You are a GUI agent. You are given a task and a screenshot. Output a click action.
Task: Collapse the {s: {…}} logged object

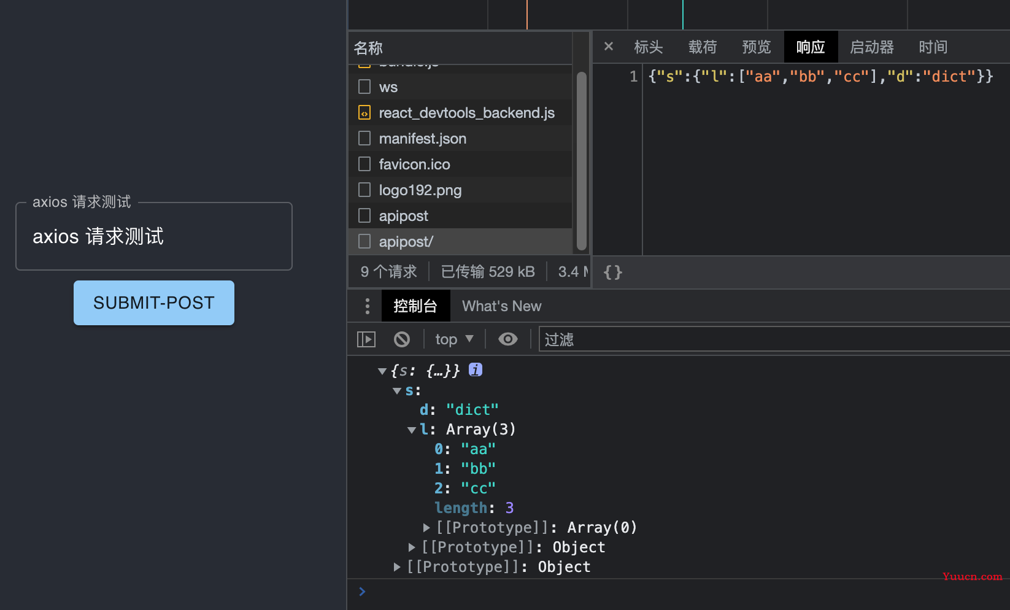point(382,371)
